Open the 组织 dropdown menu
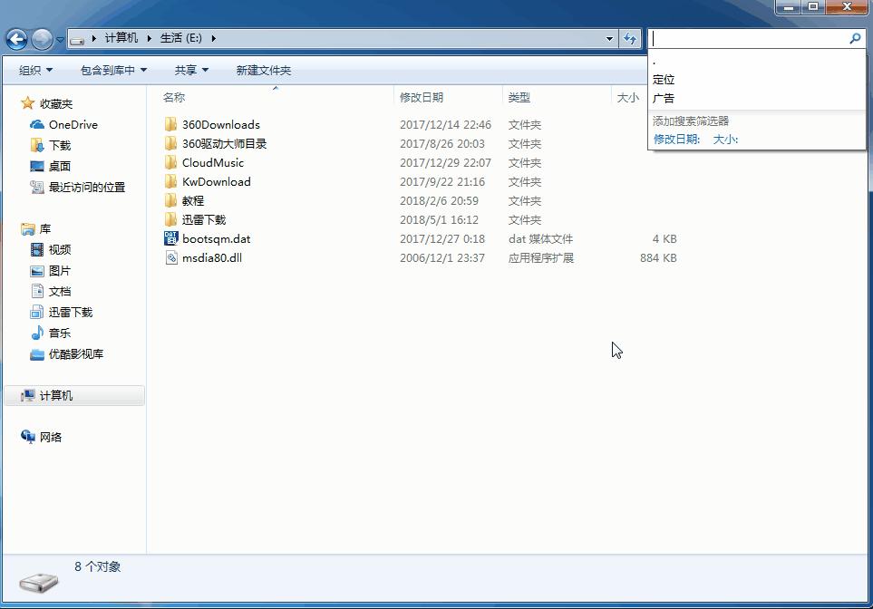 click(x=34, y=70)
